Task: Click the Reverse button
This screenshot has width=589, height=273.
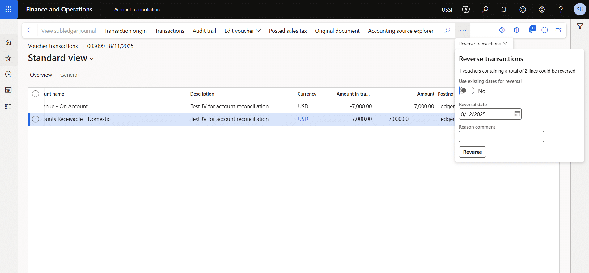Action: click(472, 152)
